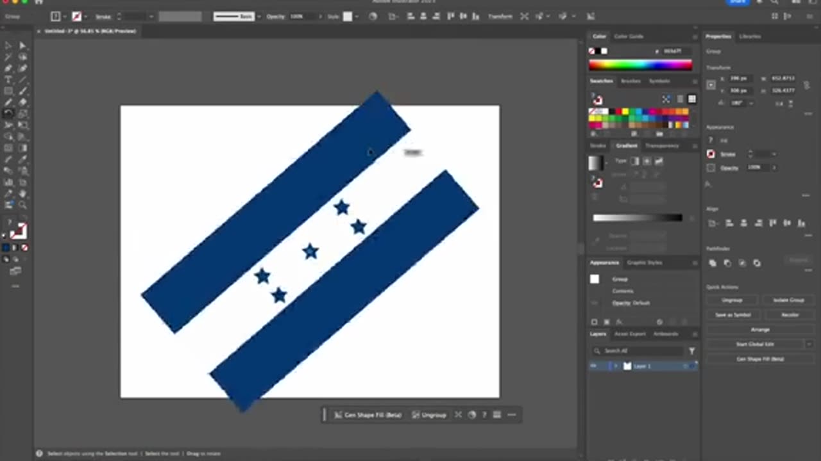
Task: Pick a color from the spectrum bar
Action: click(640, 65)
